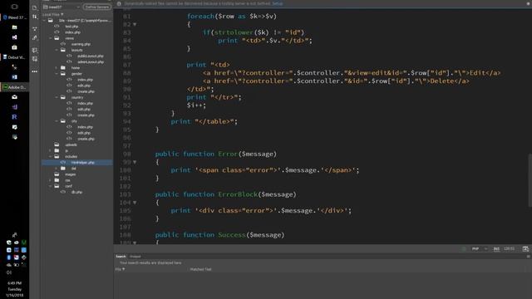Select publicLayout.php file

[x=91, y=56]
